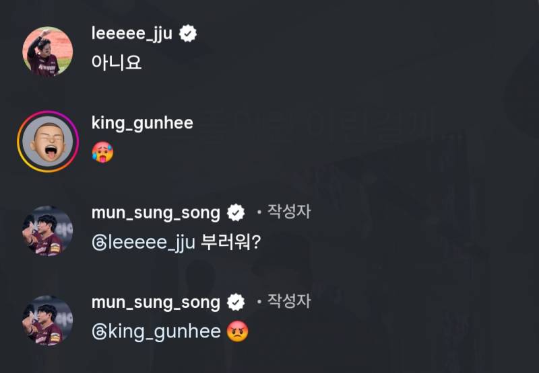539x373 pixels.
Task: Click 작성자 label above the 부러워? reply
Action: [289, 212]
